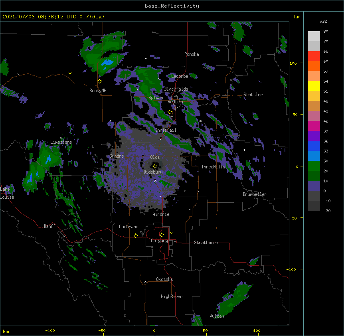Click the Lacombe city label

[180, 76]
